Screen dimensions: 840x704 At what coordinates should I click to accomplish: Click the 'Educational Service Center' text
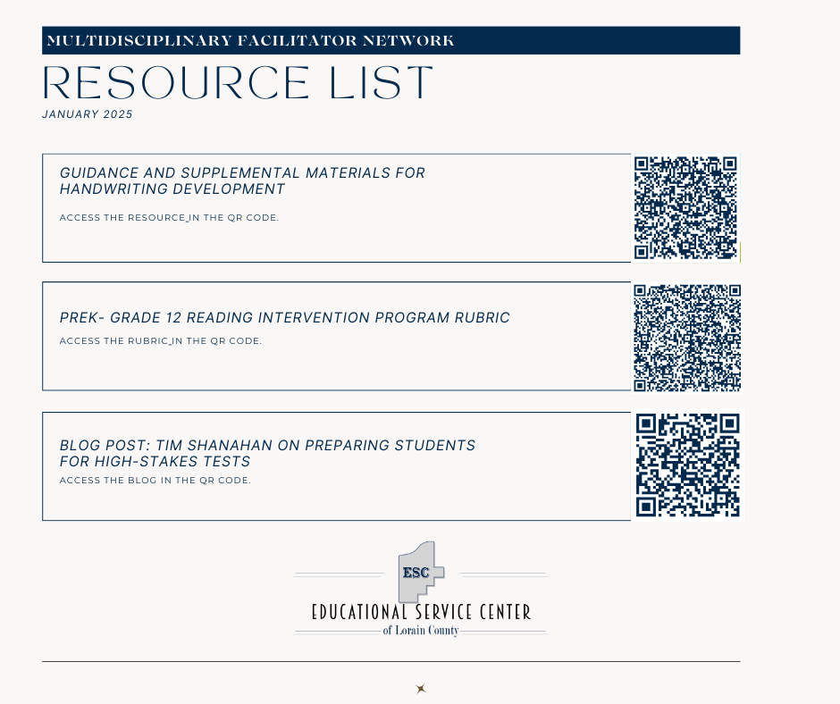421,612
